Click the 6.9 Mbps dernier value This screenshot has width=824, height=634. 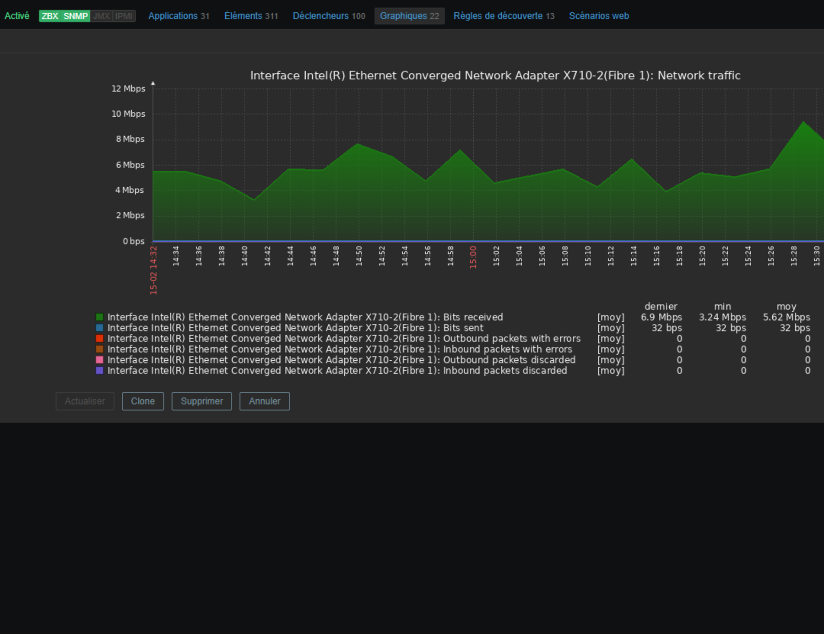[661, 317]
